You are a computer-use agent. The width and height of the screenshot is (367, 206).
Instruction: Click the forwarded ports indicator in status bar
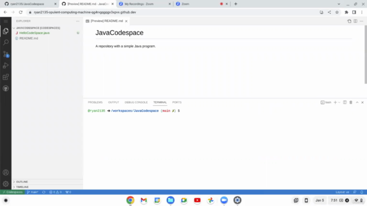[x=68, y=192]
